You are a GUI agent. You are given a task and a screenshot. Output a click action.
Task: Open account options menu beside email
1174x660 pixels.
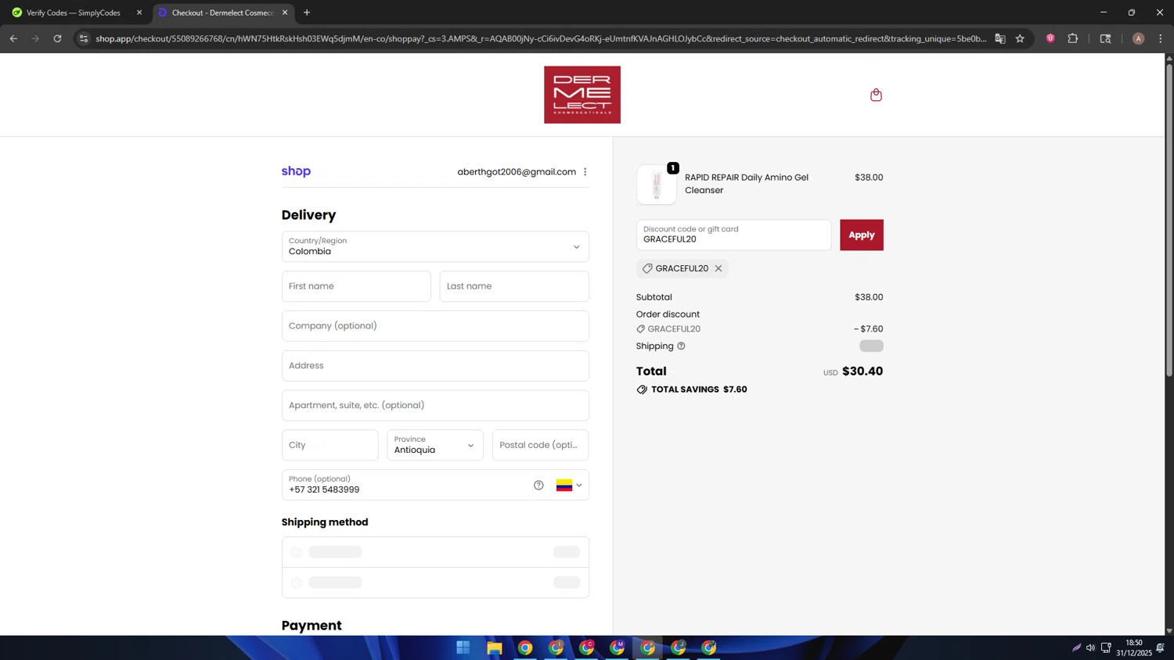pyautogui.click(x=585, y=172)
